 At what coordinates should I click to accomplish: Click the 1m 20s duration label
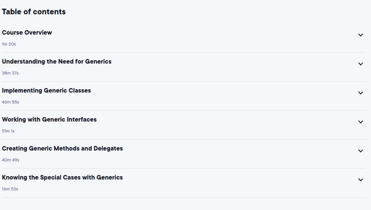click(x=9, y=44)
